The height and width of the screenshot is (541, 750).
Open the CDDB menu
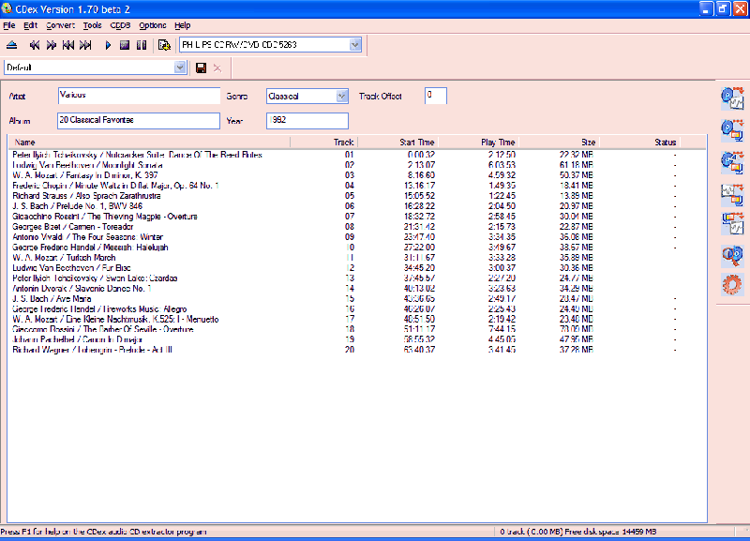point(120,25)
